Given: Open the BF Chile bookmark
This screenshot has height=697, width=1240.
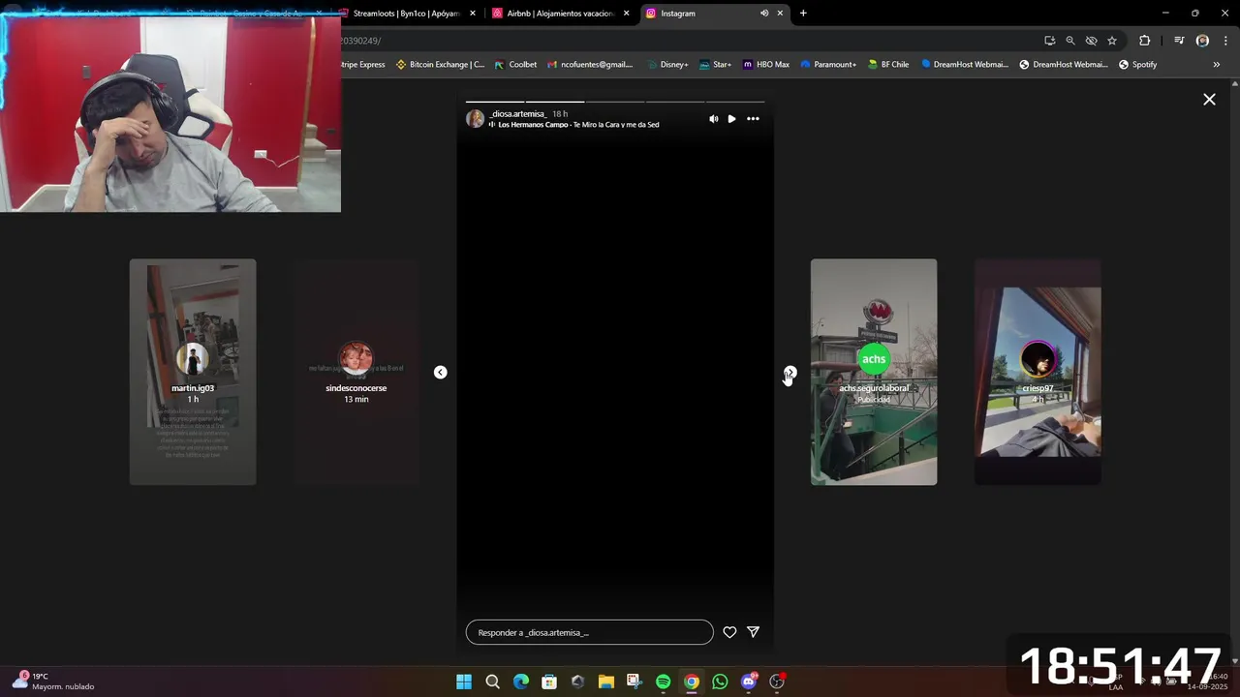Looking at the screenshot, I should point(887,65).
